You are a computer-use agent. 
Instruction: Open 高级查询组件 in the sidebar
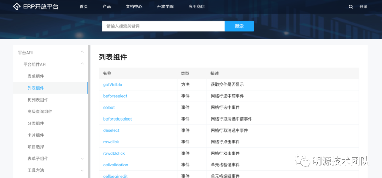[x=40, y=111]
